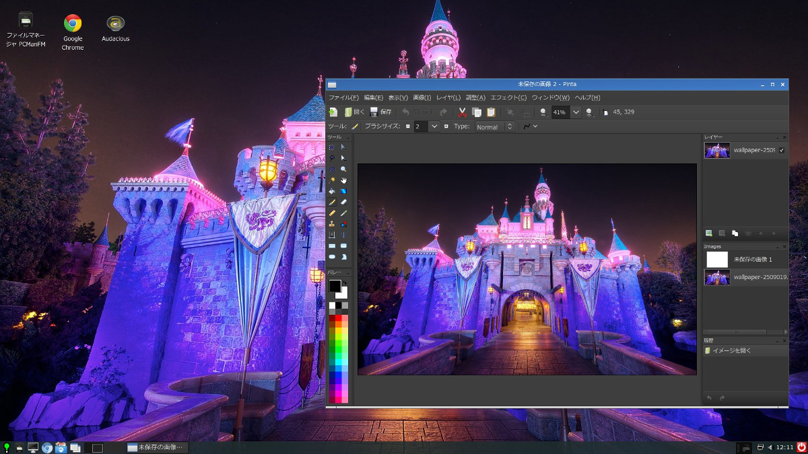
Task: Open Google Chrome desktop icon
Action: pos(73,32)
